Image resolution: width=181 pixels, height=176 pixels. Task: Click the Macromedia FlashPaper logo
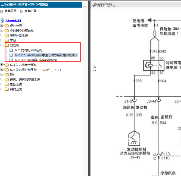(104, 5)
